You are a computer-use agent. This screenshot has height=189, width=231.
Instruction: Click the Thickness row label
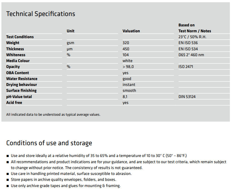[x=15, y=49]
